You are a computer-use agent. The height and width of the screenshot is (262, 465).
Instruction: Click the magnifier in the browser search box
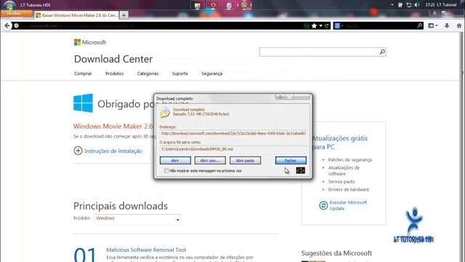419,25
